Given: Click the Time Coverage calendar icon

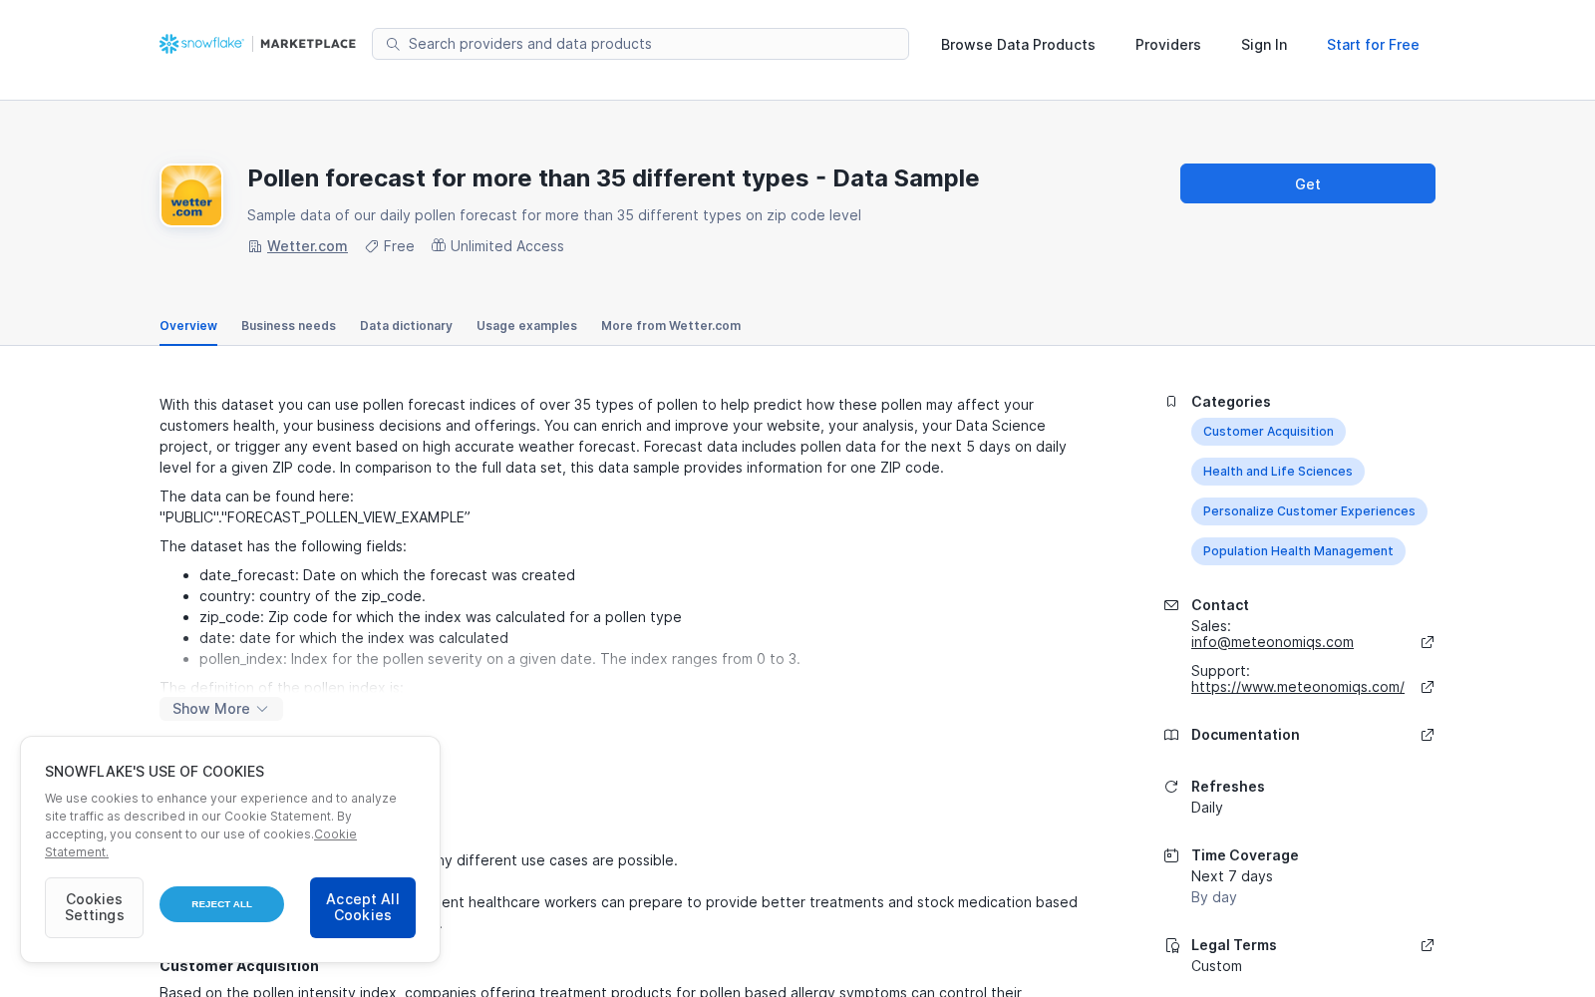Looking at the screenshot, I should click(x=1171, y=855).
